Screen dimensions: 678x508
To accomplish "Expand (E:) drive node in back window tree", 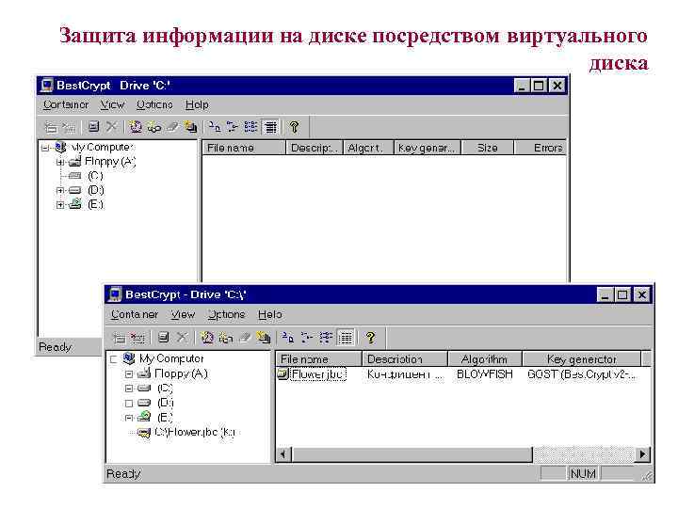I will click(60, 204).
